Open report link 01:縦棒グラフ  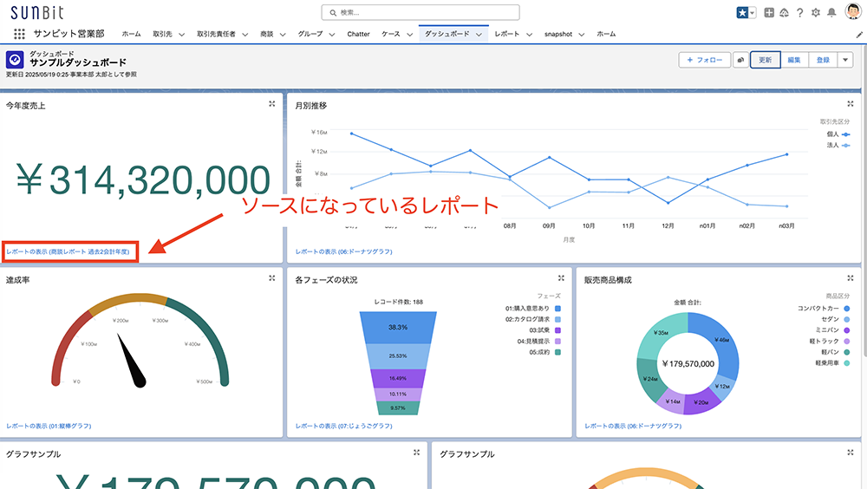click(x=49, y=426)
